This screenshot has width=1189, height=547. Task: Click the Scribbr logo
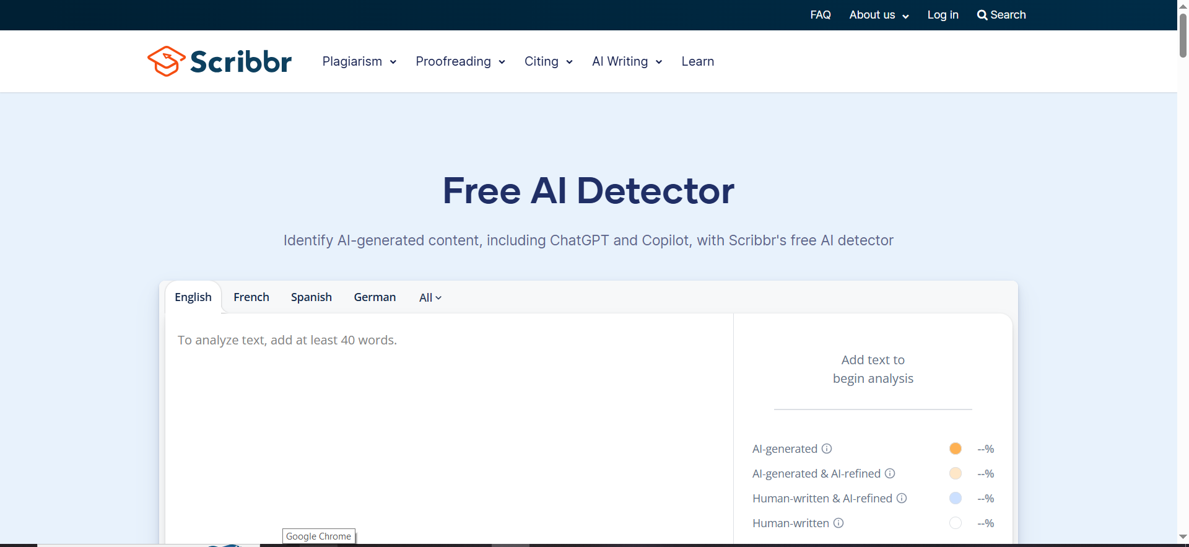(x=219, y=61)
